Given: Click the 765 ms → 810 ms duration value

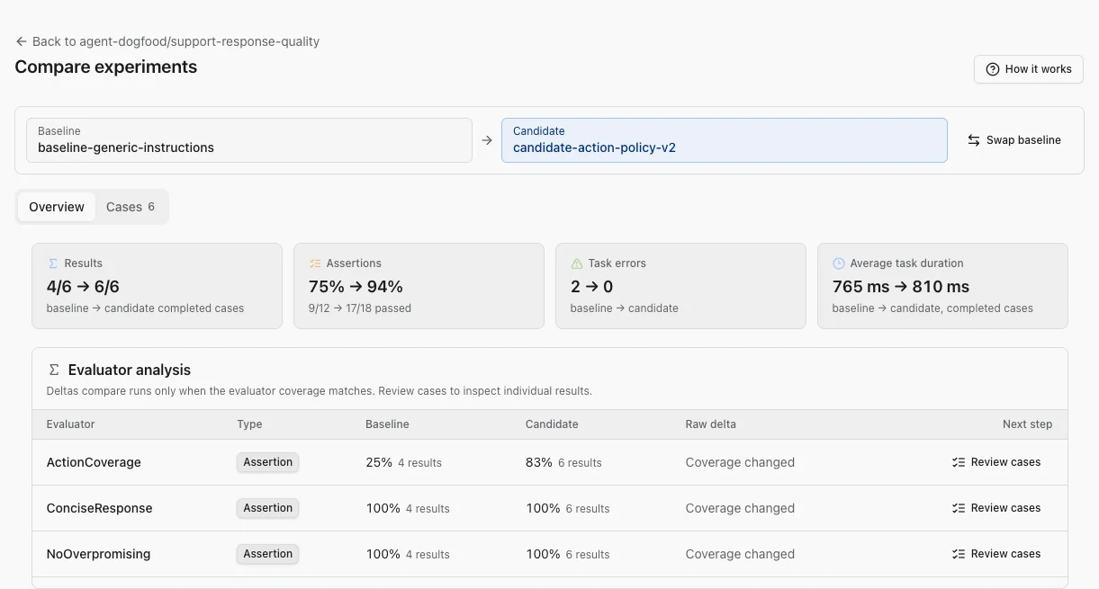Looking at the screenshot, I should coord(901,287).
